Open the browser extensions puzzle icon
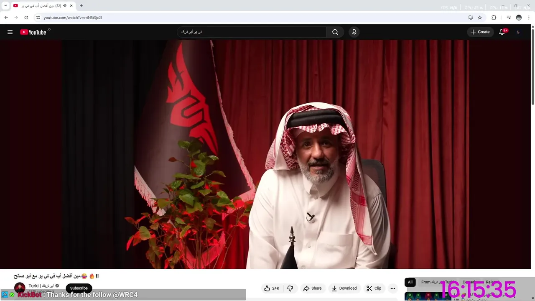The height and width of the screenshot is (301, 535). pos(494,18)
